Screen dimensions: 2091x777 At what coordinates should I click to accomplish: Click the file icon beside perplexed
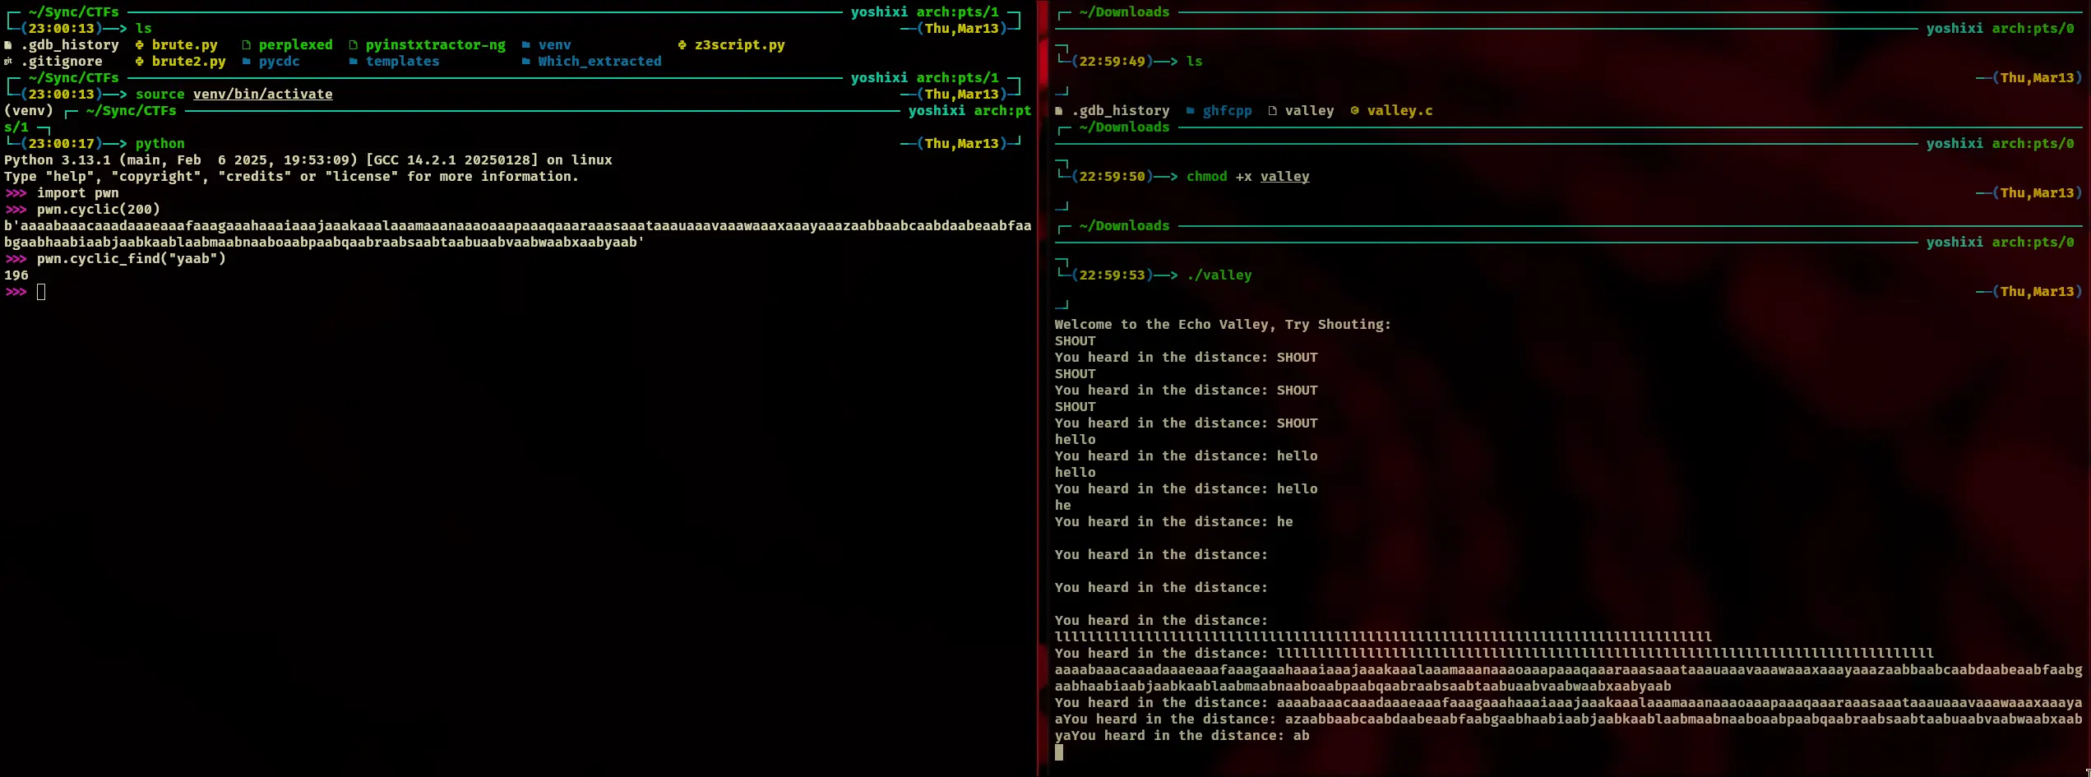pos(247,45)
